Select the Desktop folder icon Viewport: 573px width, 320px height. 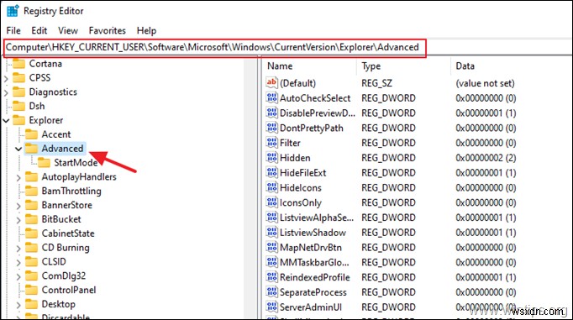tap(31, 304)
